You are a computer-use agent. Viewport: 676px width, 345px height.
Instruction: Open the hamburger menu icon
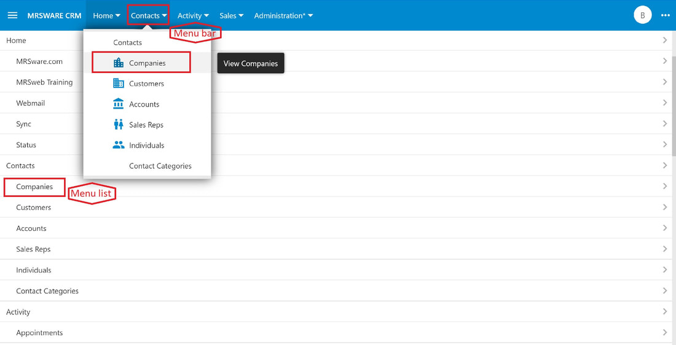pos(12,15)
